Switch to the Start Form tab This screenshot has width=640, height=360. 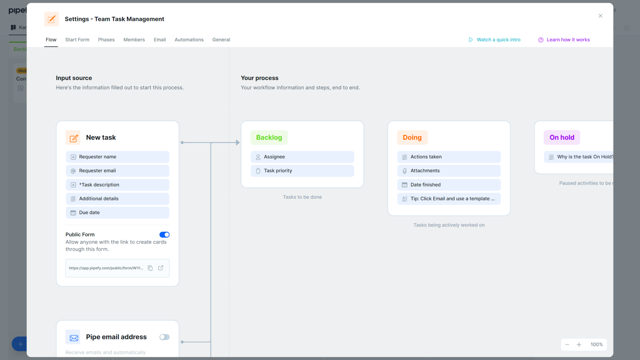click(x=77, y=40)
